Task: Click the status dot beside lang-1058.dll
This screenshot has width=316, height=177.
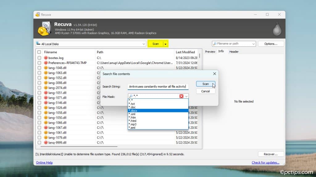Action: (x=46, y=112)
